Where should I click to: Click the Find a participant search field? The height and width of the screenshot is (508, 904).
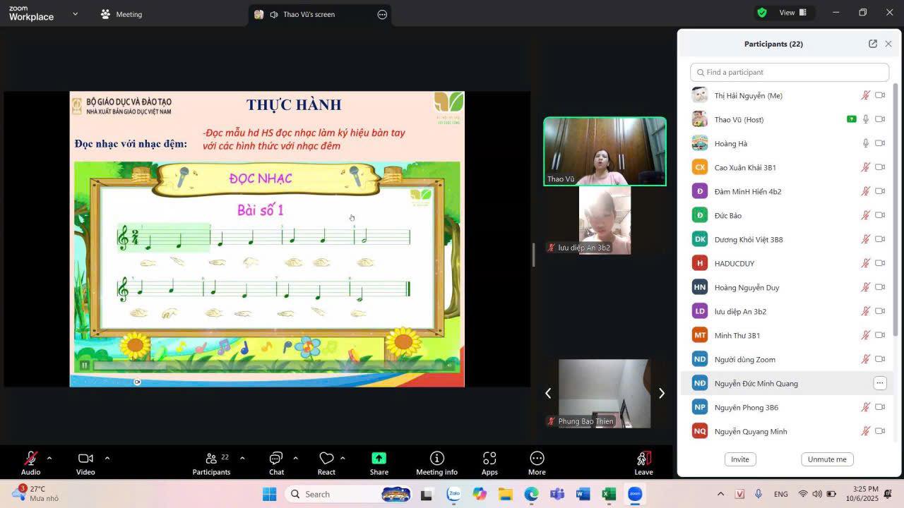[790, 72]
